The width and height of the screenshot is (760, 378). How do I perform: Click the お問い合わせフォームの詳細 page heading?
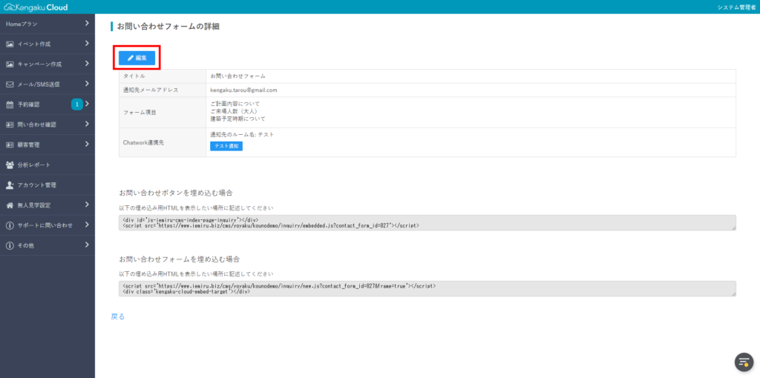(x=168, y=27)
